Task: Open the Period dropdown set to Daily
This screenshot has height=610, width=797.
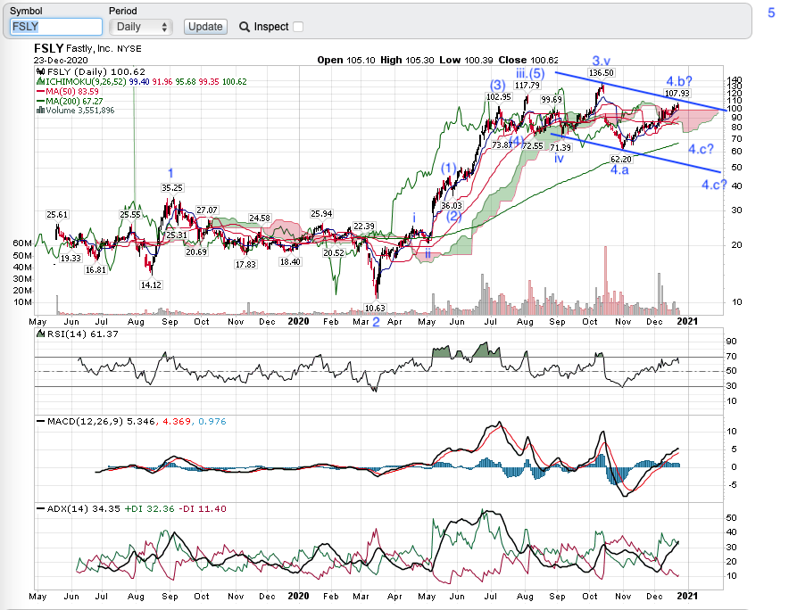Action: (140, 27)
